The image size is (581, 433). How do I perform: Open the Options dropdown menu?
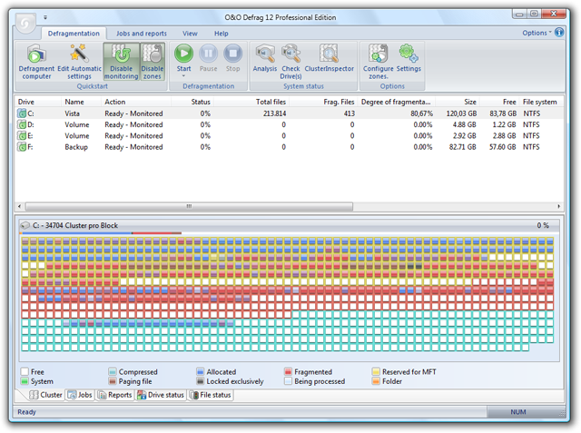[x=537, y=33]
